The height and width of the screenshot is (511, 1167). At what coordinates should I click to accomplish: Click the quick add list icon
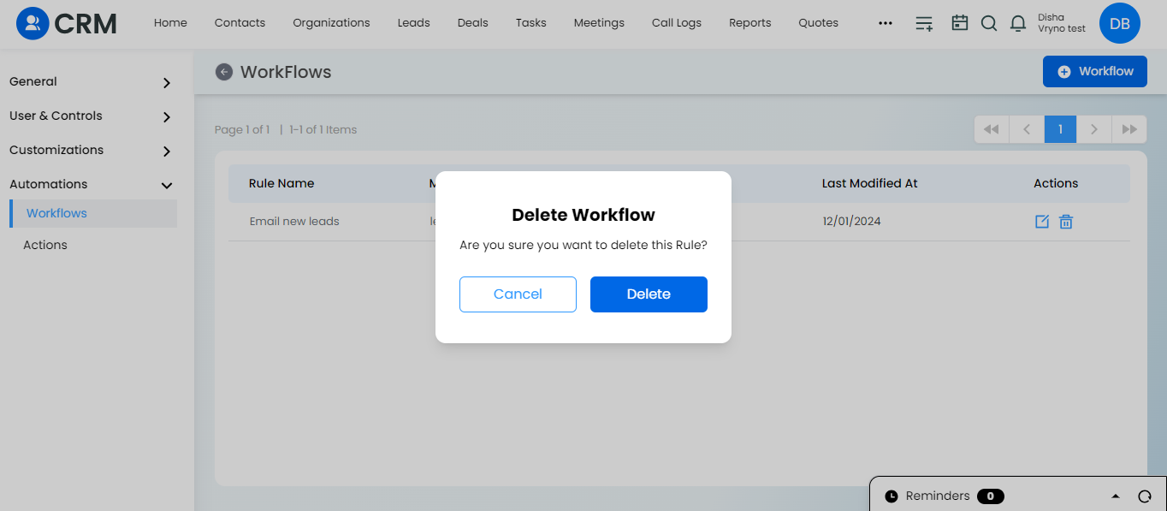tap(924, 23)
